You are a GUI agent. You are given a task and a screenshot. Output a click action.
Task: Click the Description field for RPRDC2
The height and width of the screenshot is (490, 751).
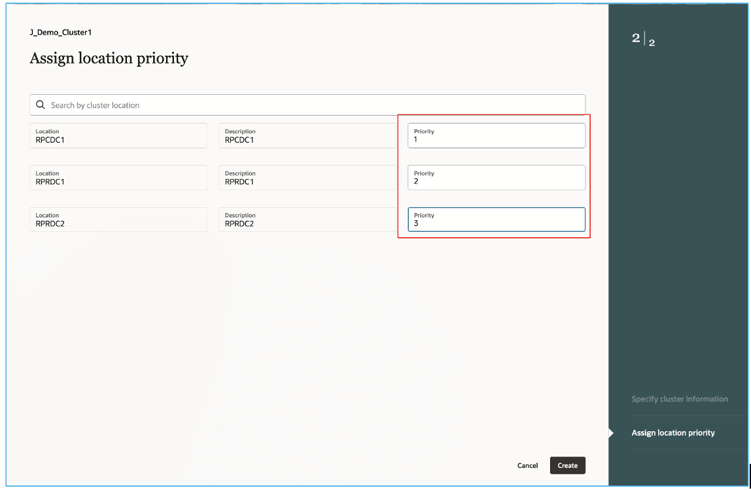[307, 219]
